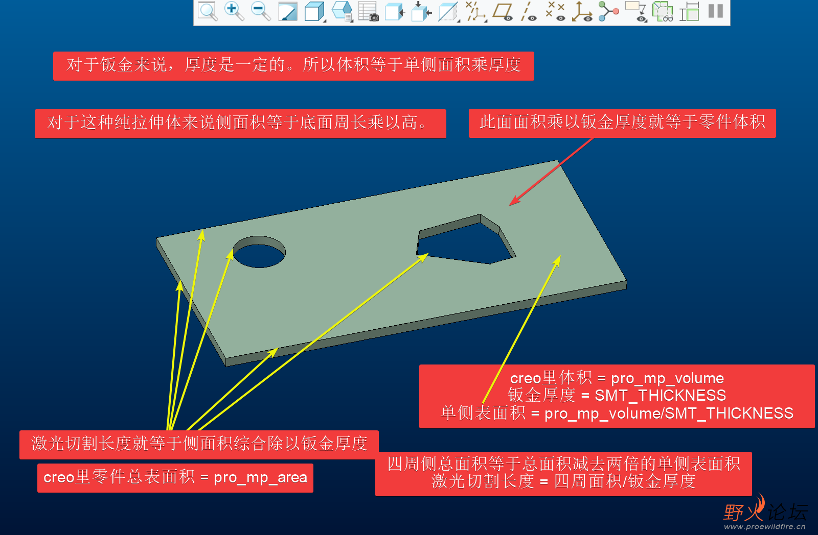Expand the Saved Orientations dropdown arrow

tap(351, 20)
